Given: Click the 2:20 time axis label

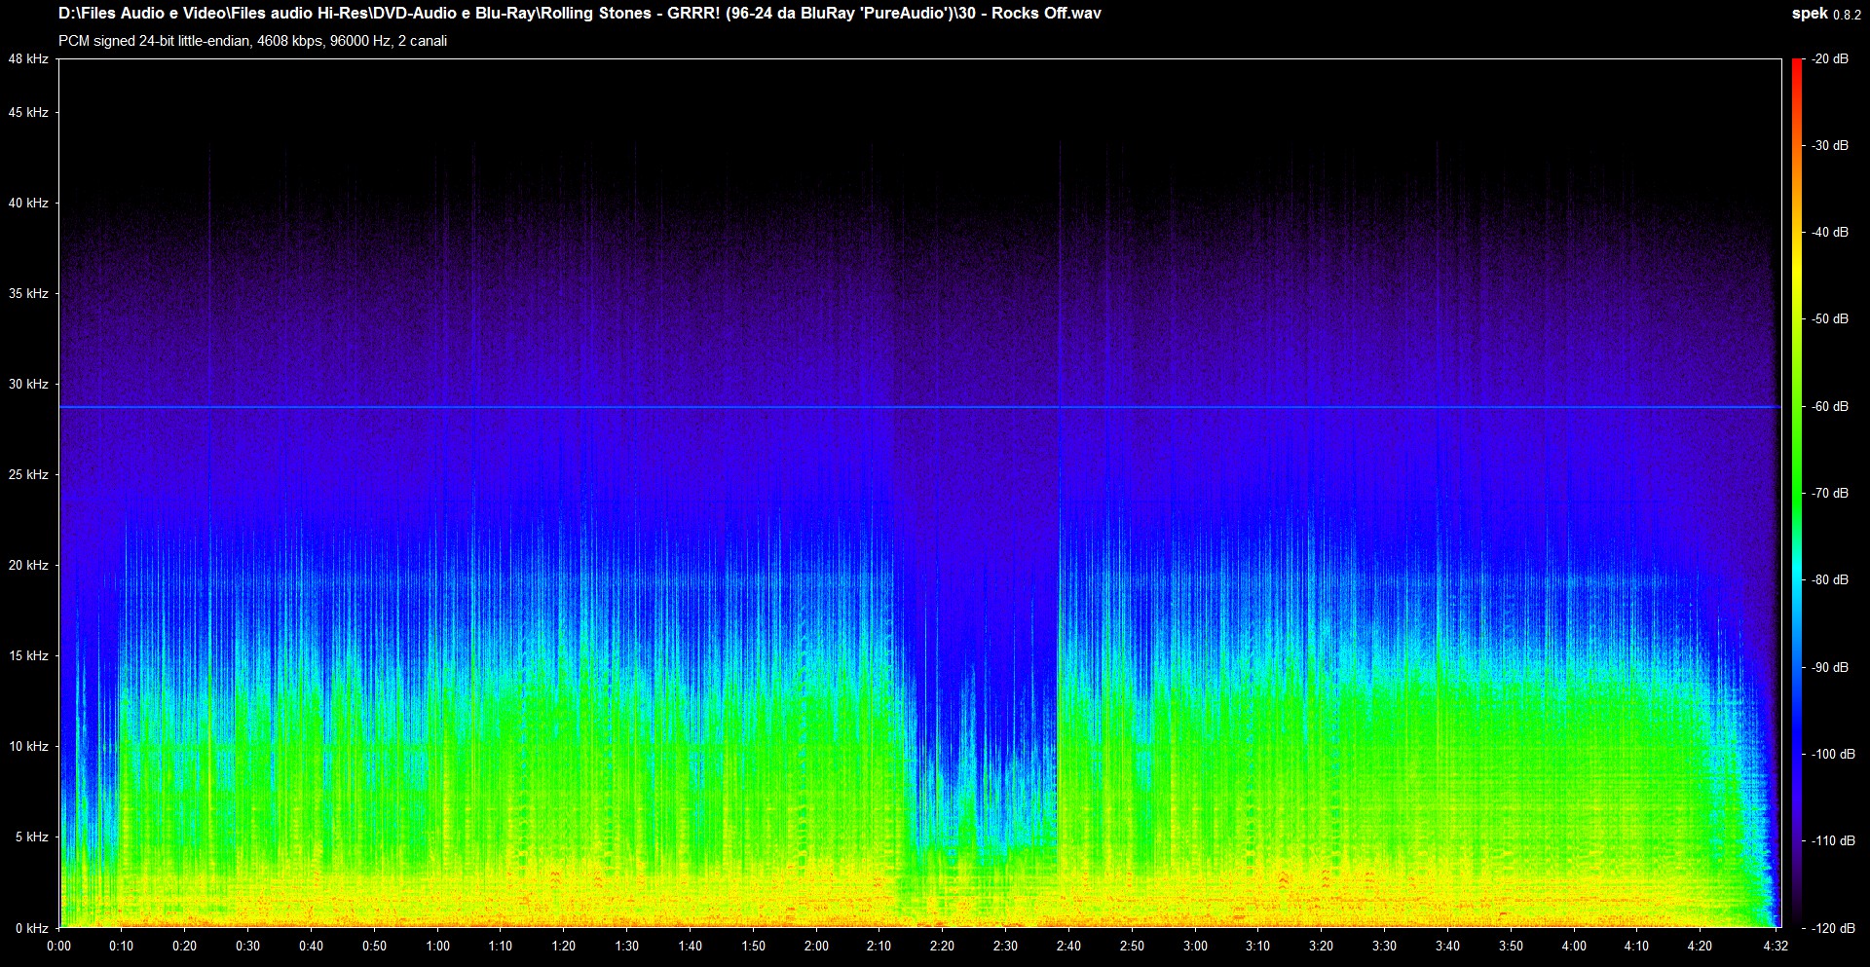Looking at the screenshot, I should 942,947.
